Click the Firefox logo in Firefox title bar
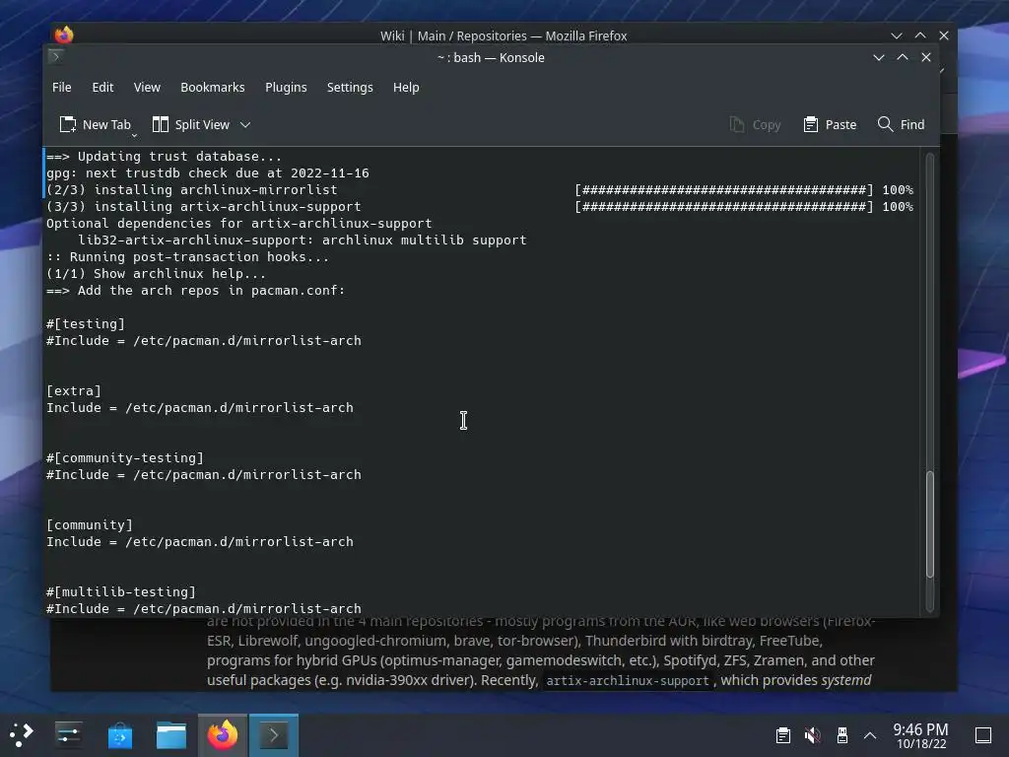This screenshot has width=1009, height=757. click(x=64, y=34)
